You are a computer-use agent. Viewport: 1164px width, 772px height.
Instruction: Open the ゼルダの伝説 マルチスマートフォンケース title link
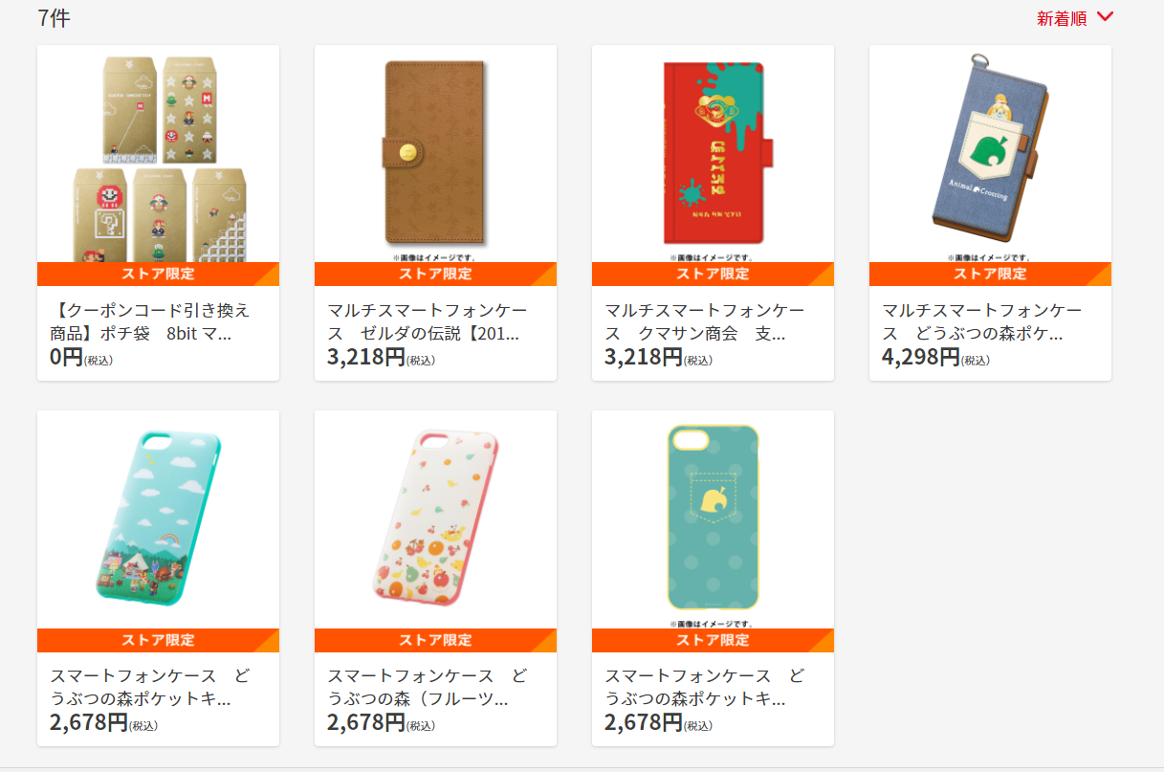427,322
